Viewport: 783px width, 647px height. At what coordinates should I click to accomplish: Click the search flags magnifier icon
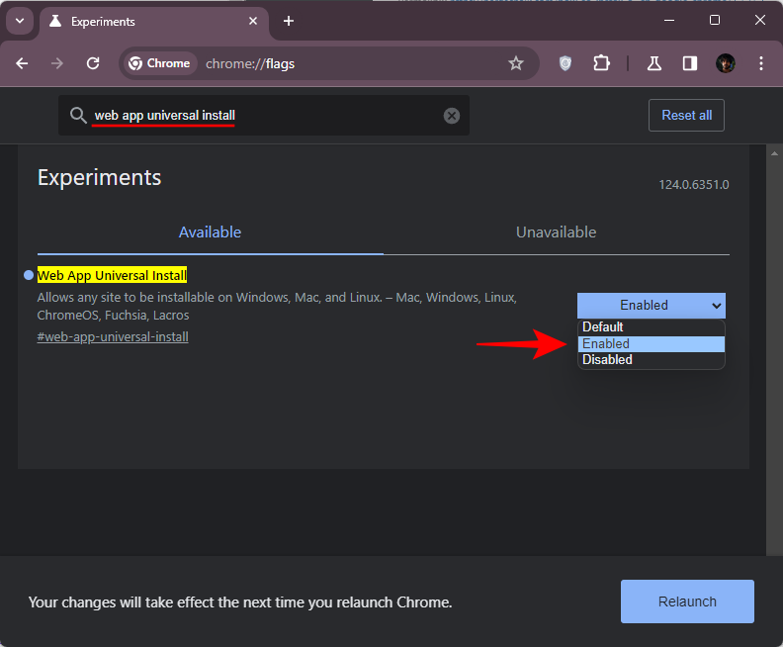(78, 116)
